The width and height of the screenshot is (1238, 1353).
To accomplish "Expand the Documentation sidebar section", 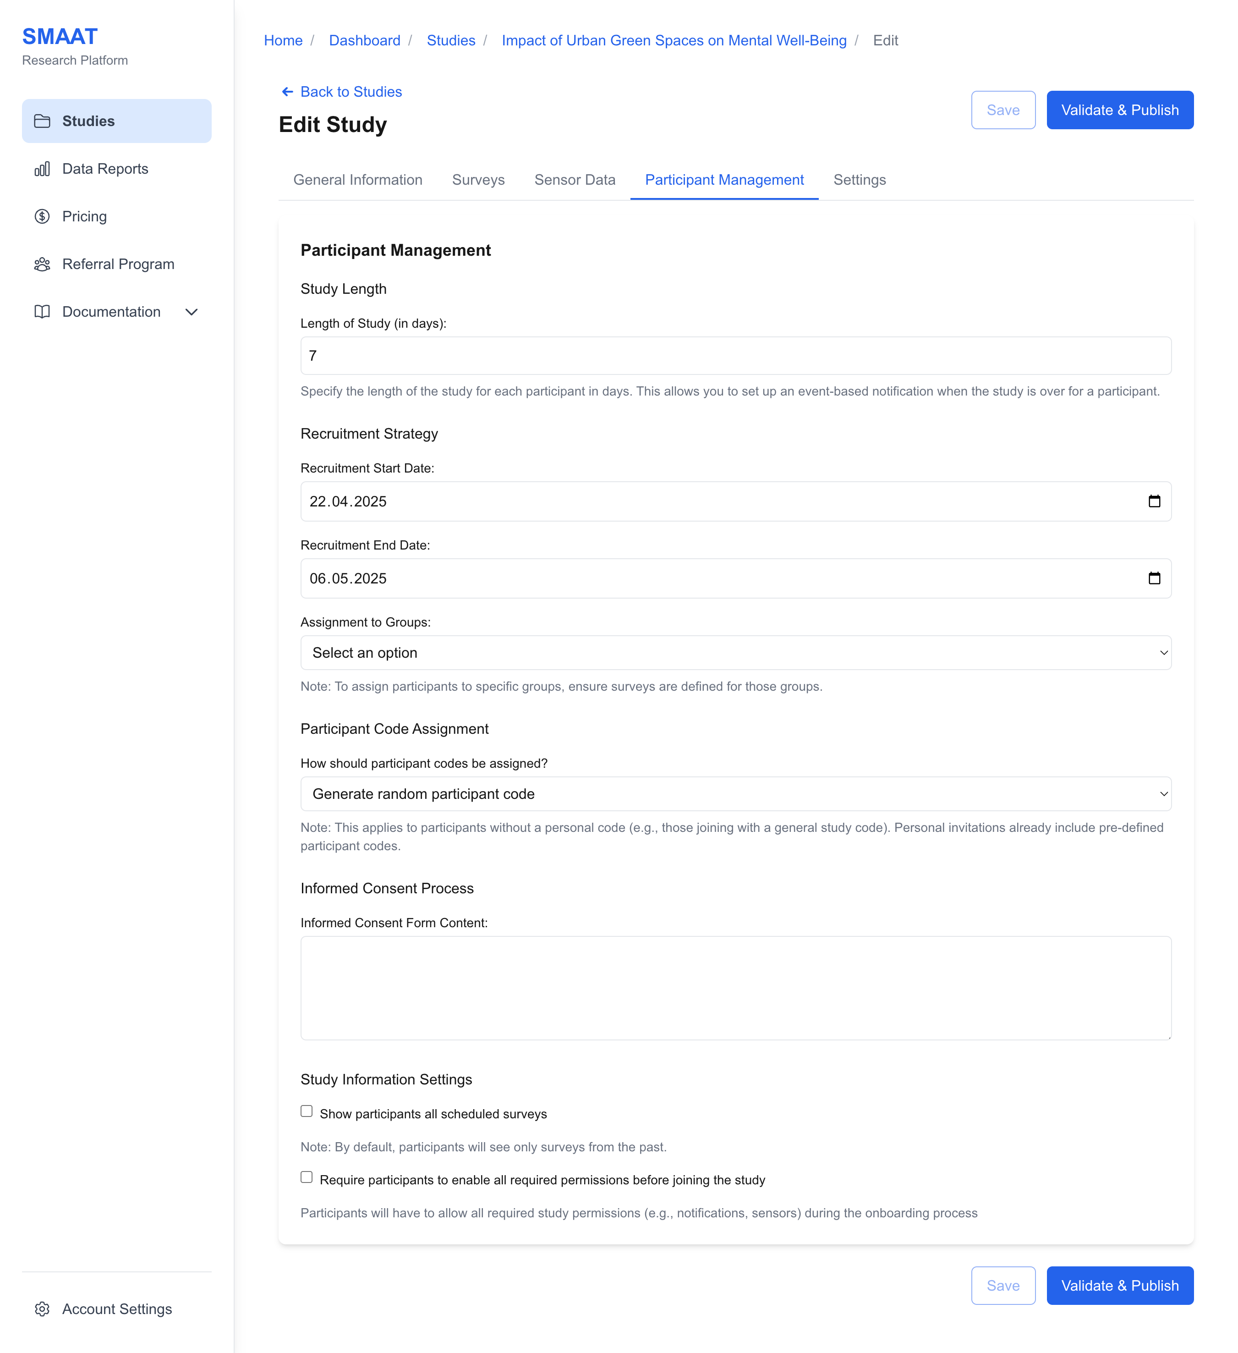I will click(192, 311).
